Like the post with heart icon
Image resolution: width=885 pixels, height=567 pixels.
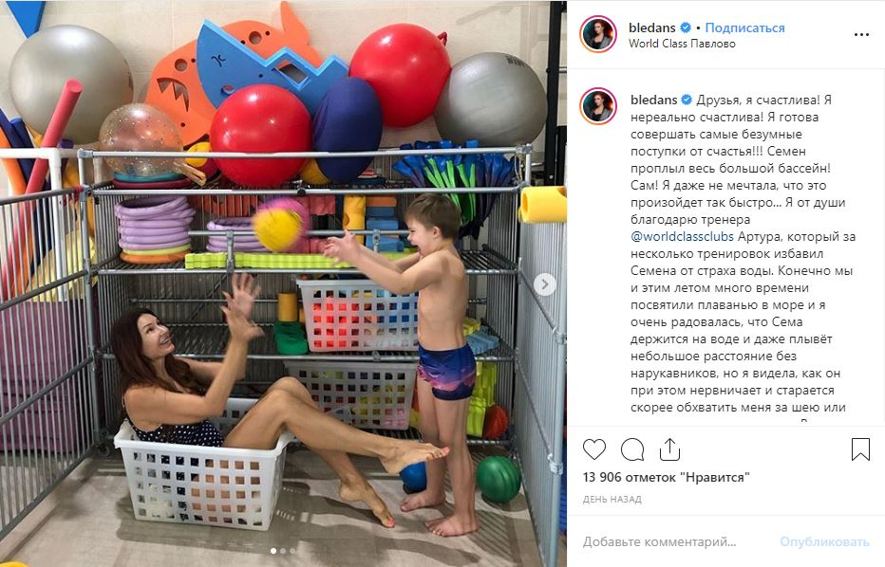click(594, 449)
